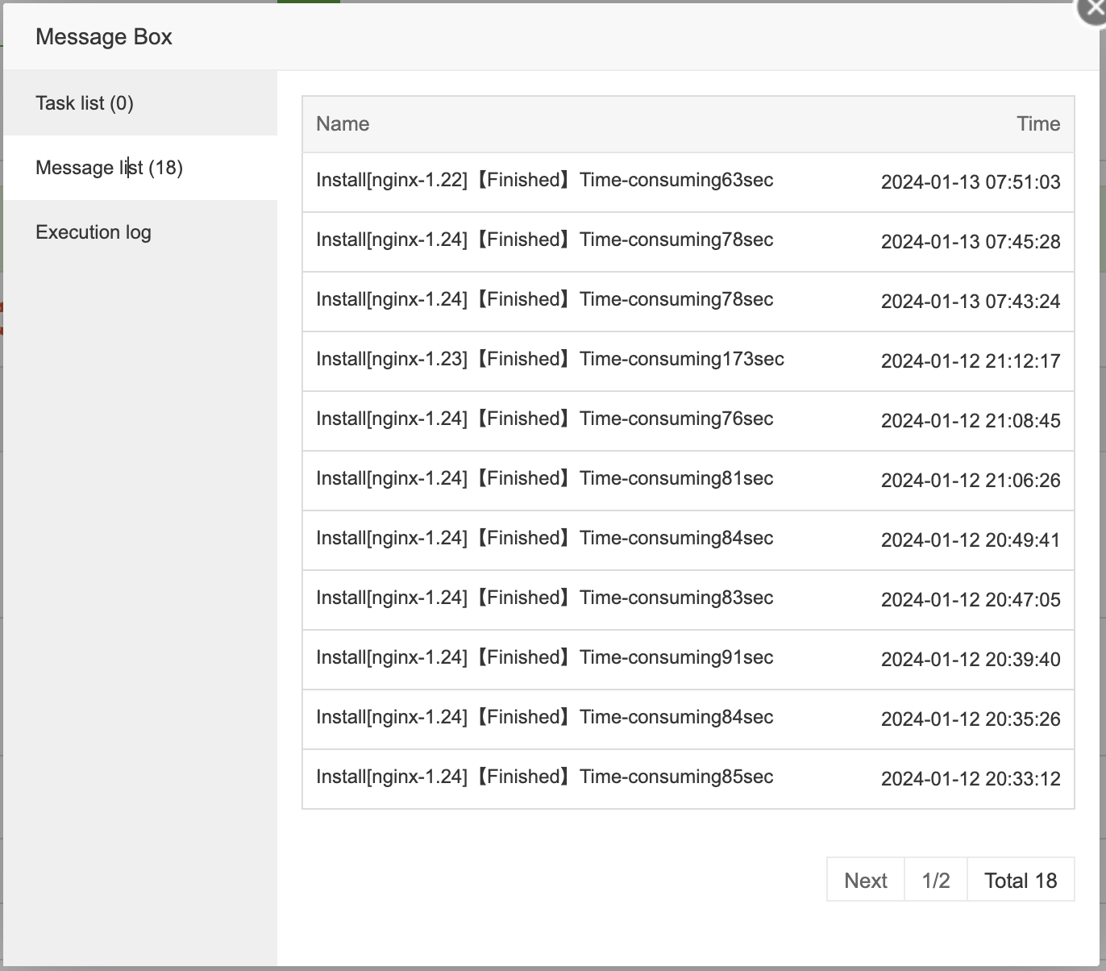Click the 1/2 page indicator
This screenshot has height=971, width=1106.
935,880
